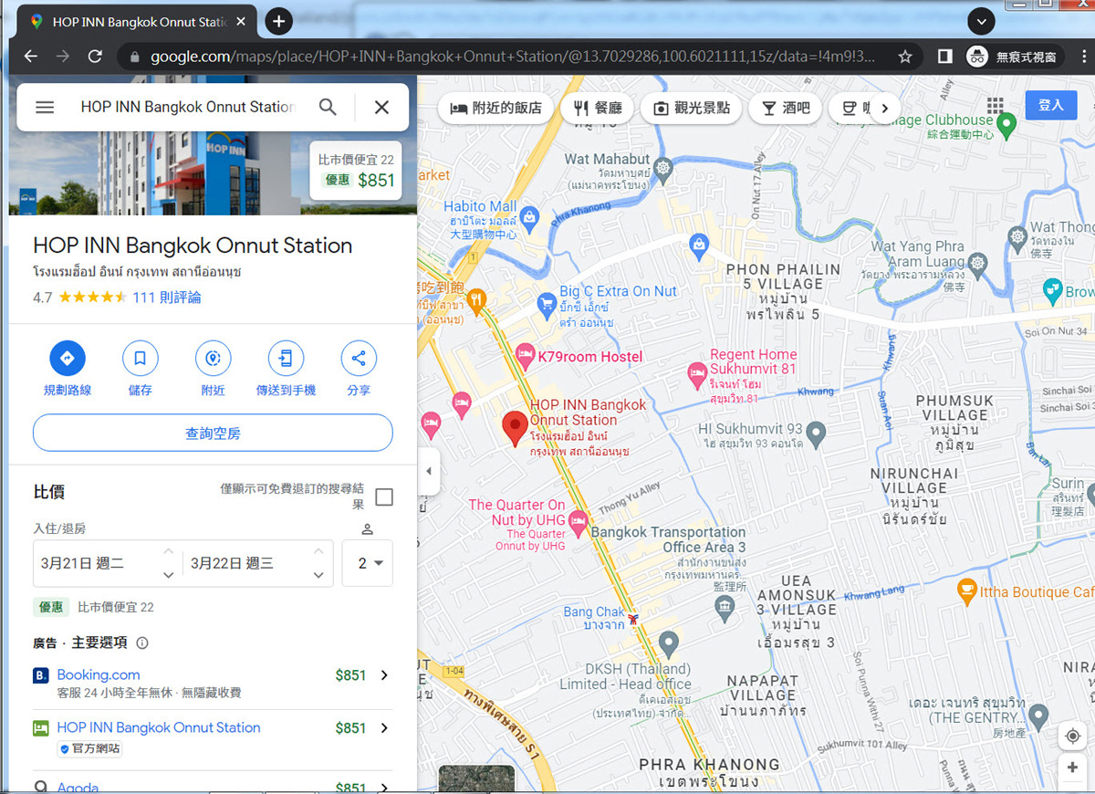Open HOP INN Bangkok Onnut Station link
The image size is (1095, 794).
[159, 728]
